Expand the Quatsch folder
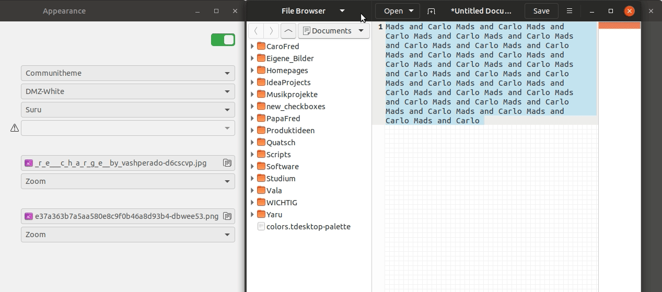 (252, 142)
